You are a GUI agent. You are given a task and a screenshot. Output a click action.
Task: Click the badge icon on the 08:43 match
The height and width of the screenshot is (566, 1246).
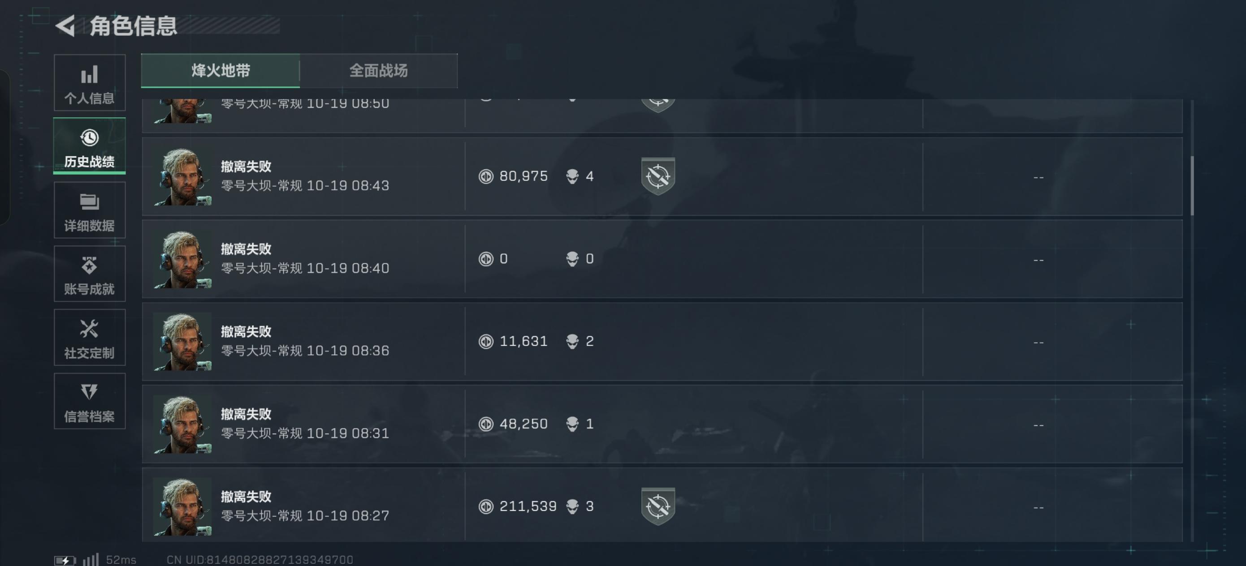[658, 176]
